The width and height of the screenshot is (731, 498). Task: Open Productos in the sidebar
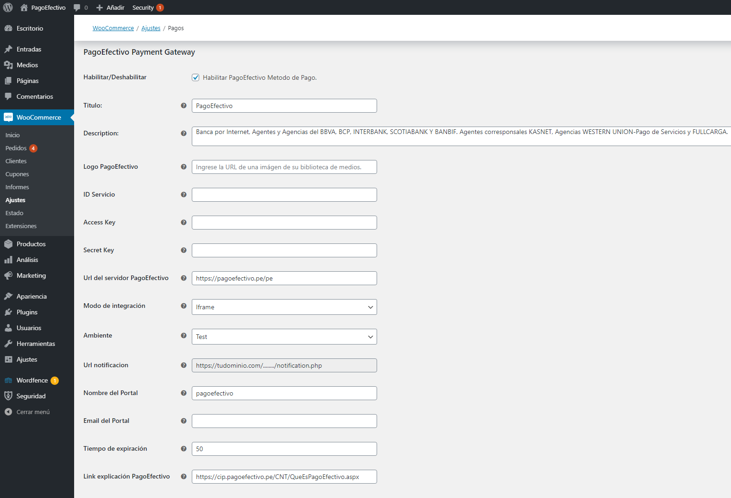[x=31, y=244]
